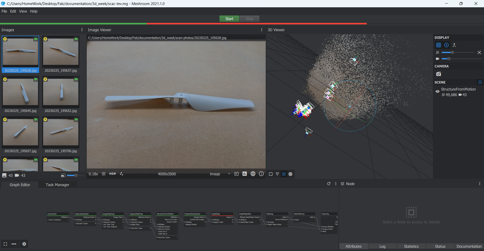Click the fit graph icon in Graph Editor
Image resolution: width=484 pixels, height=251 pixels.
5,244
